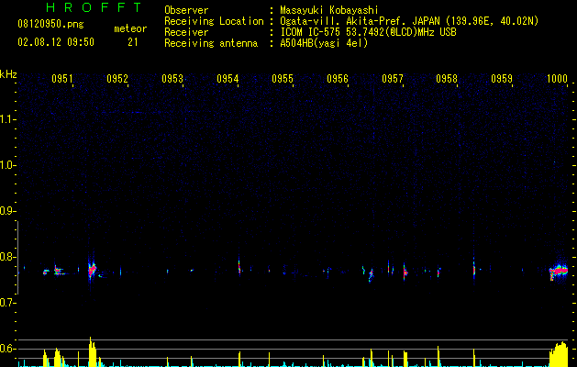577x367 pixels.
Task: Click the 0.8 kHz axis label
Action: [x=7, y=257]
